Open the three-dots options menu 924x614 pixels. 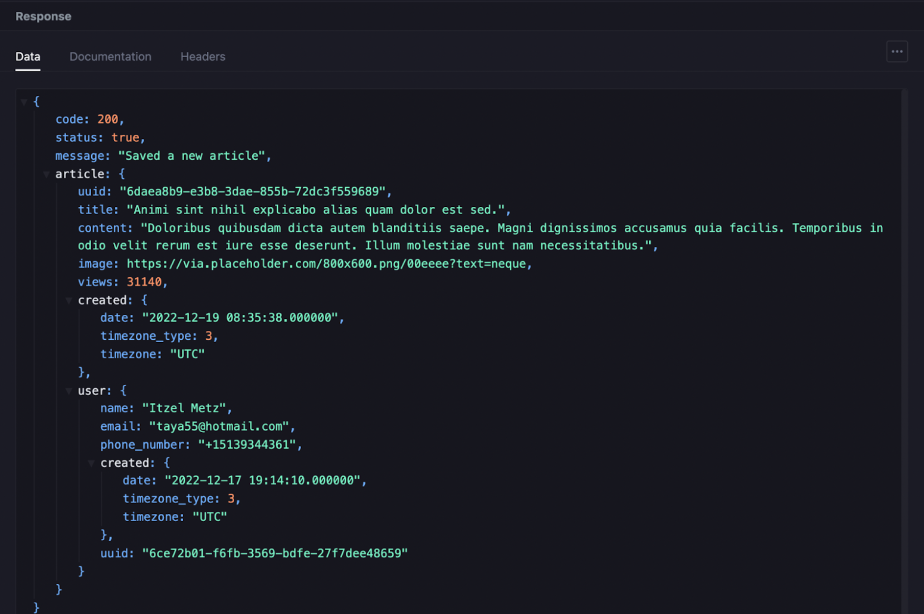click(x=897, y=52)
